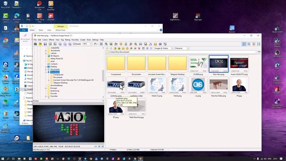
Task: Open the Tools menu
Action: 88,40
